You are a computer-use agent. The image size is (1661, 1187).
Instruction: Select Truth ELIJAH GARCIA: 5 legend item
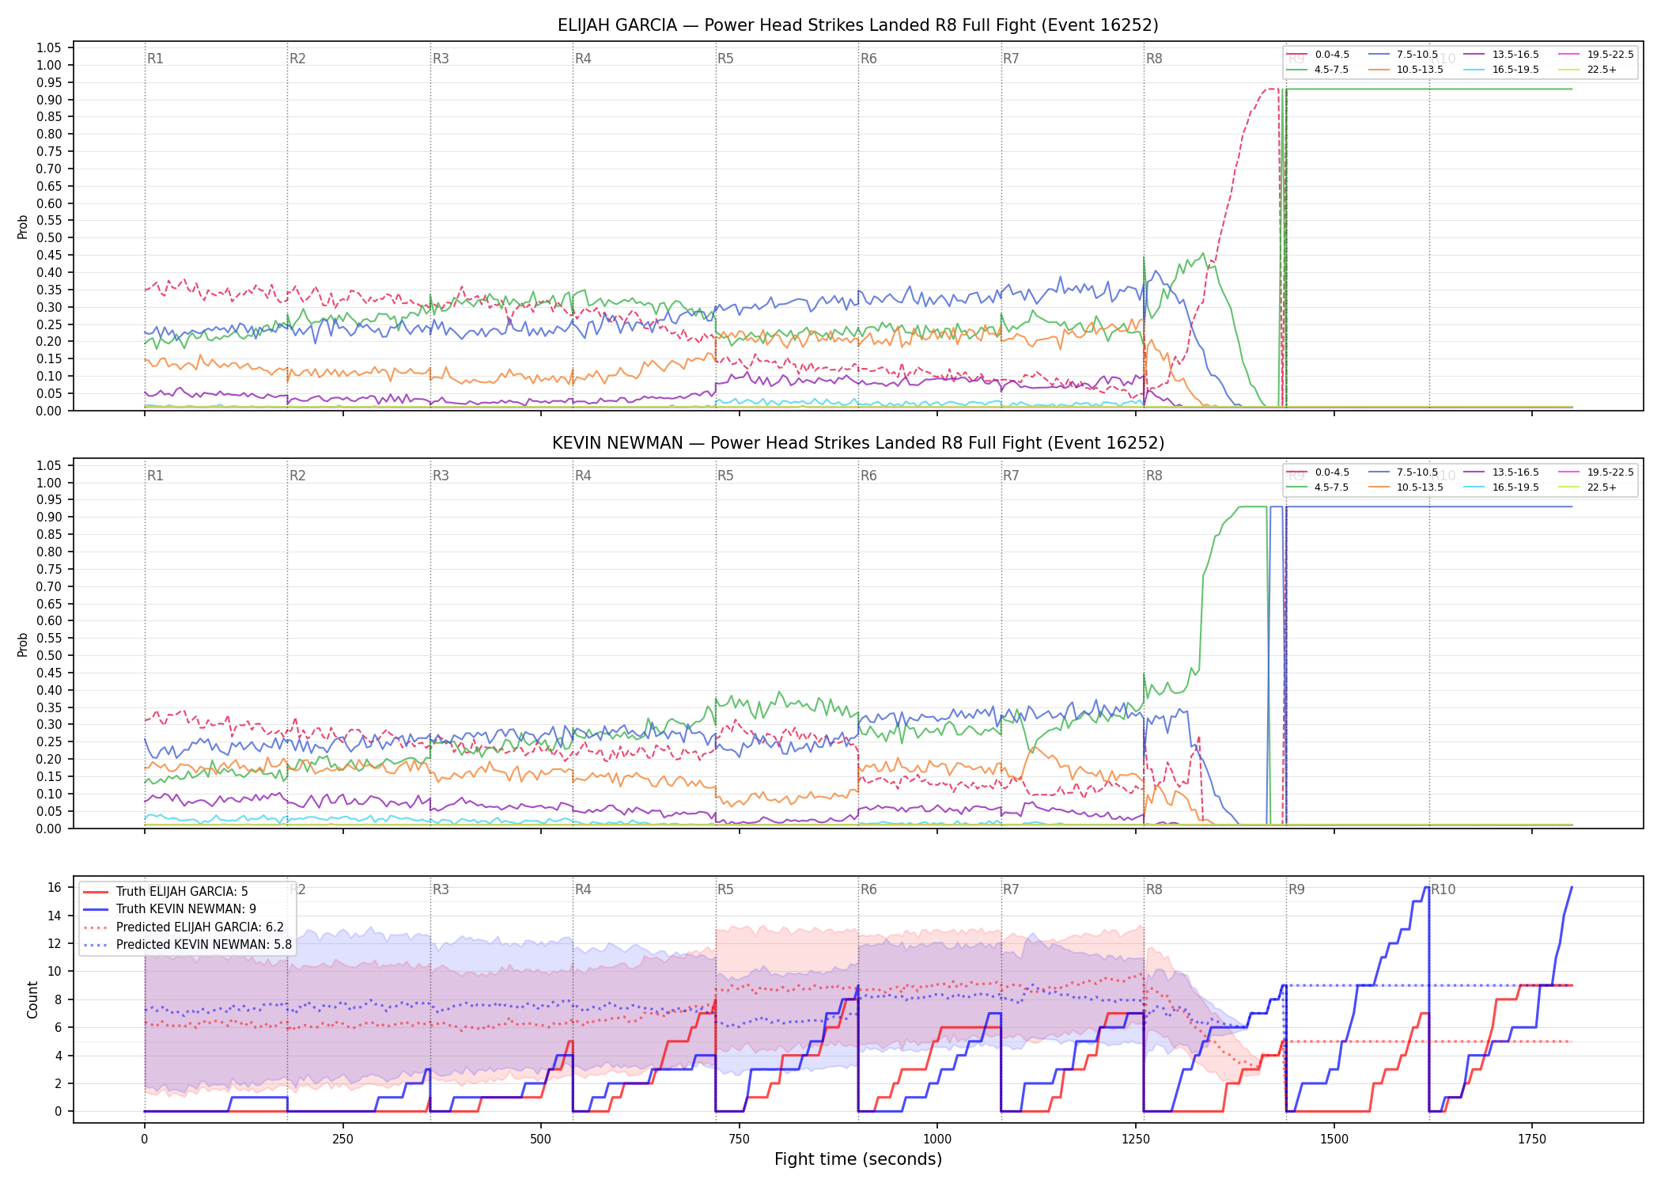pyautogui.click(x=165, y=891)
